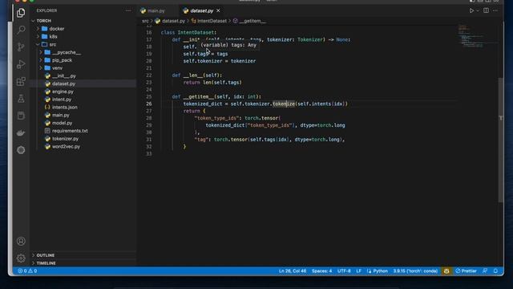The height and width of the screenshot is (289, 513).
Task: Open the run options dropdown arrow
Action: pos(478,10)
